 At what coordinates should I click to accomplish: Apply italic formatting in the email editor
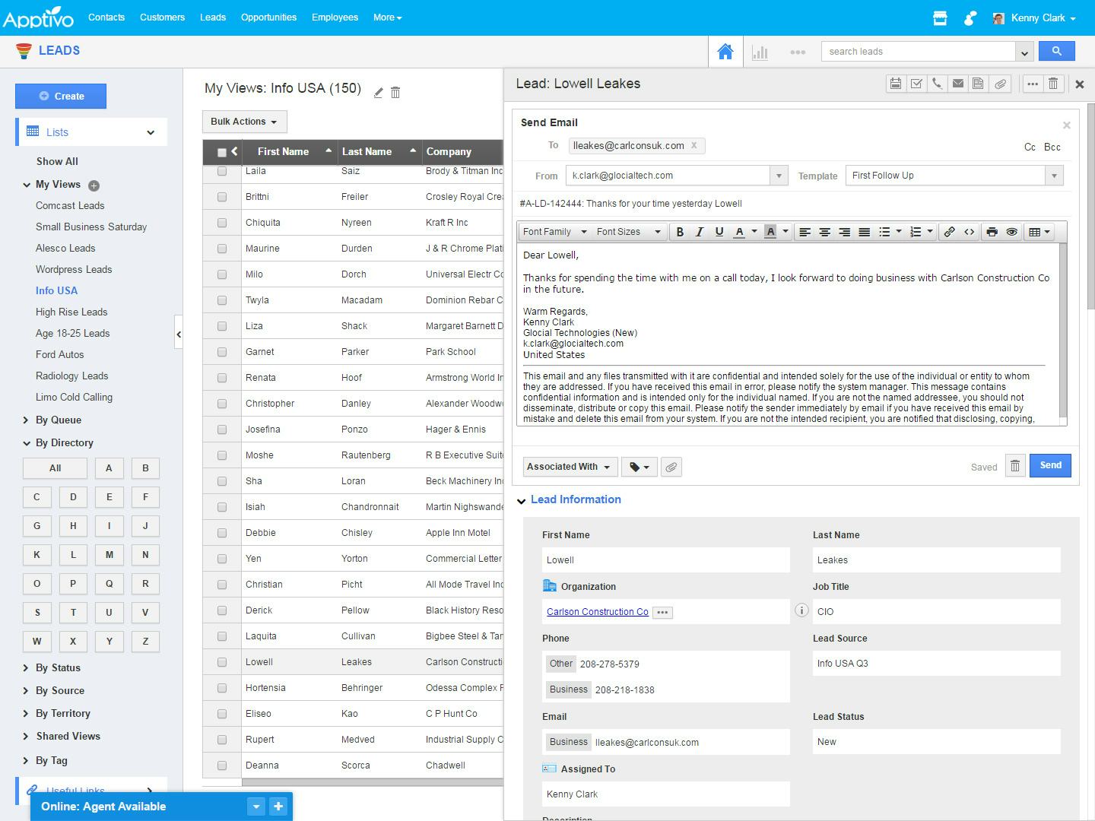[x=700, y=232]
